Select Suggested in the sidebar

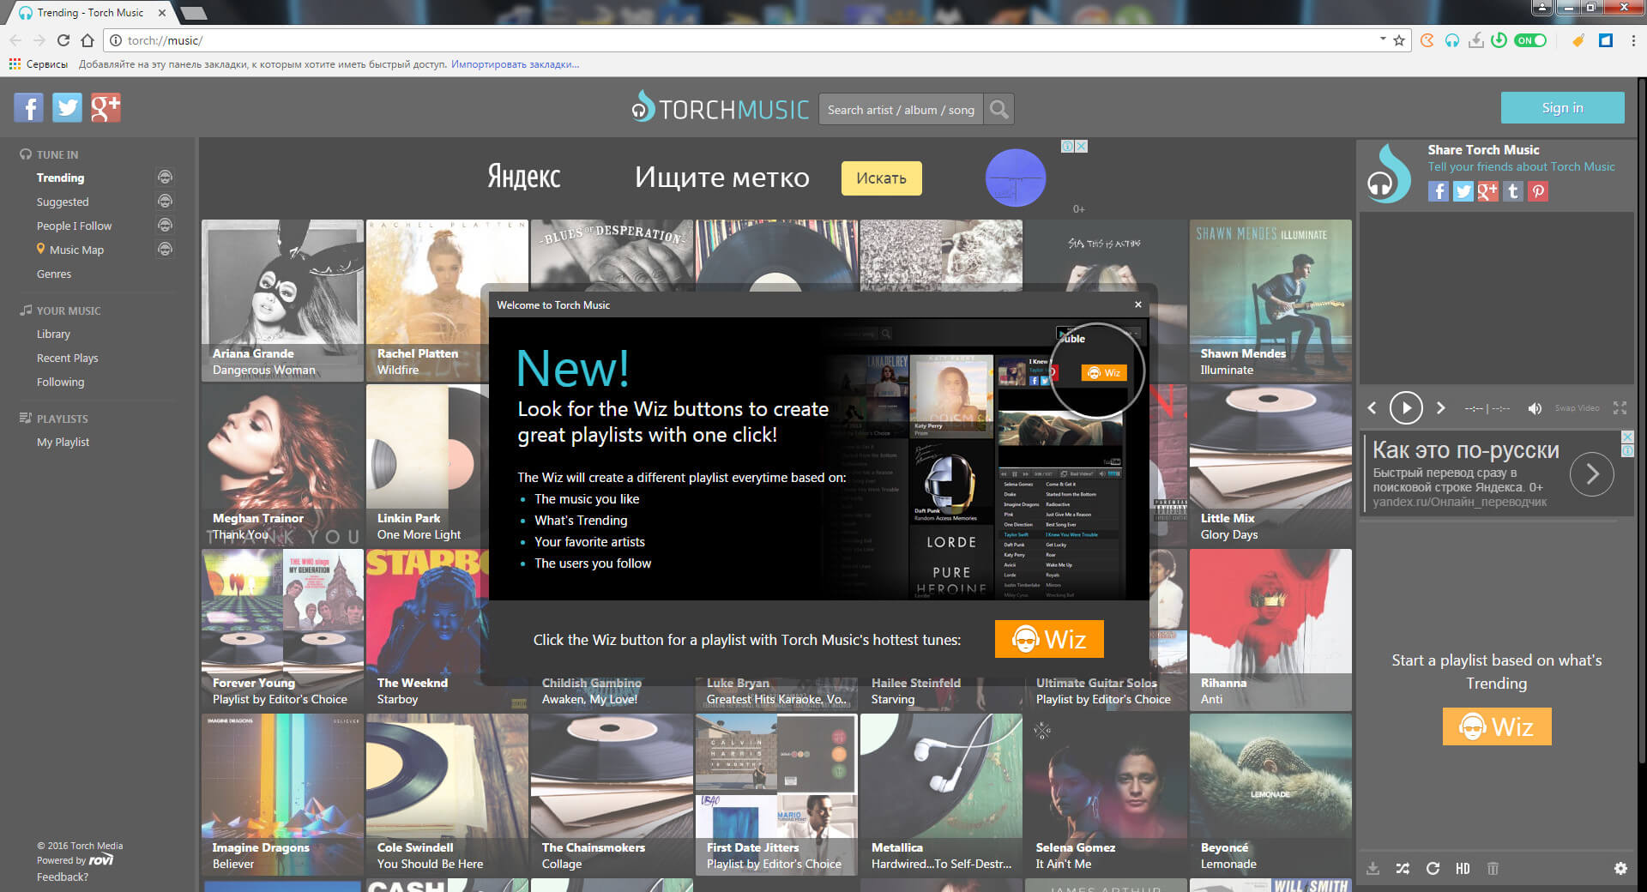click(63, 202)
